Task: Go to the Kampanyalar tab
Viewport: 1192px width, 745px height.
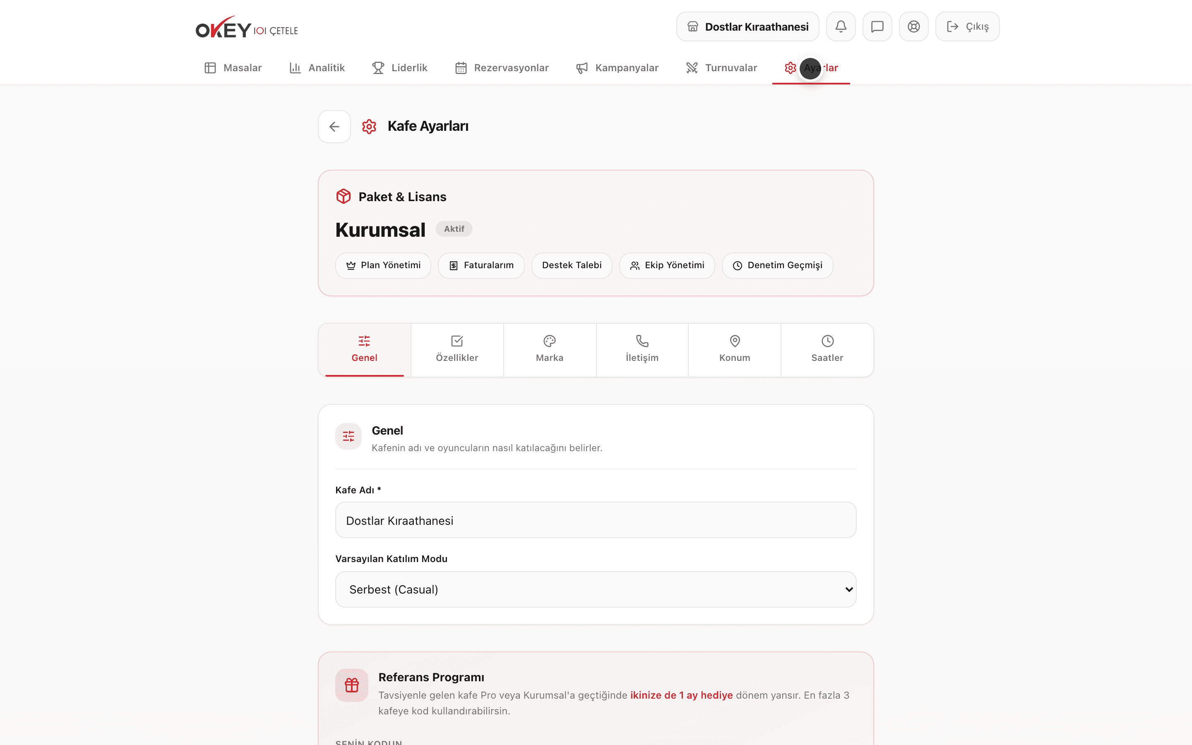Action: [617, 67]
